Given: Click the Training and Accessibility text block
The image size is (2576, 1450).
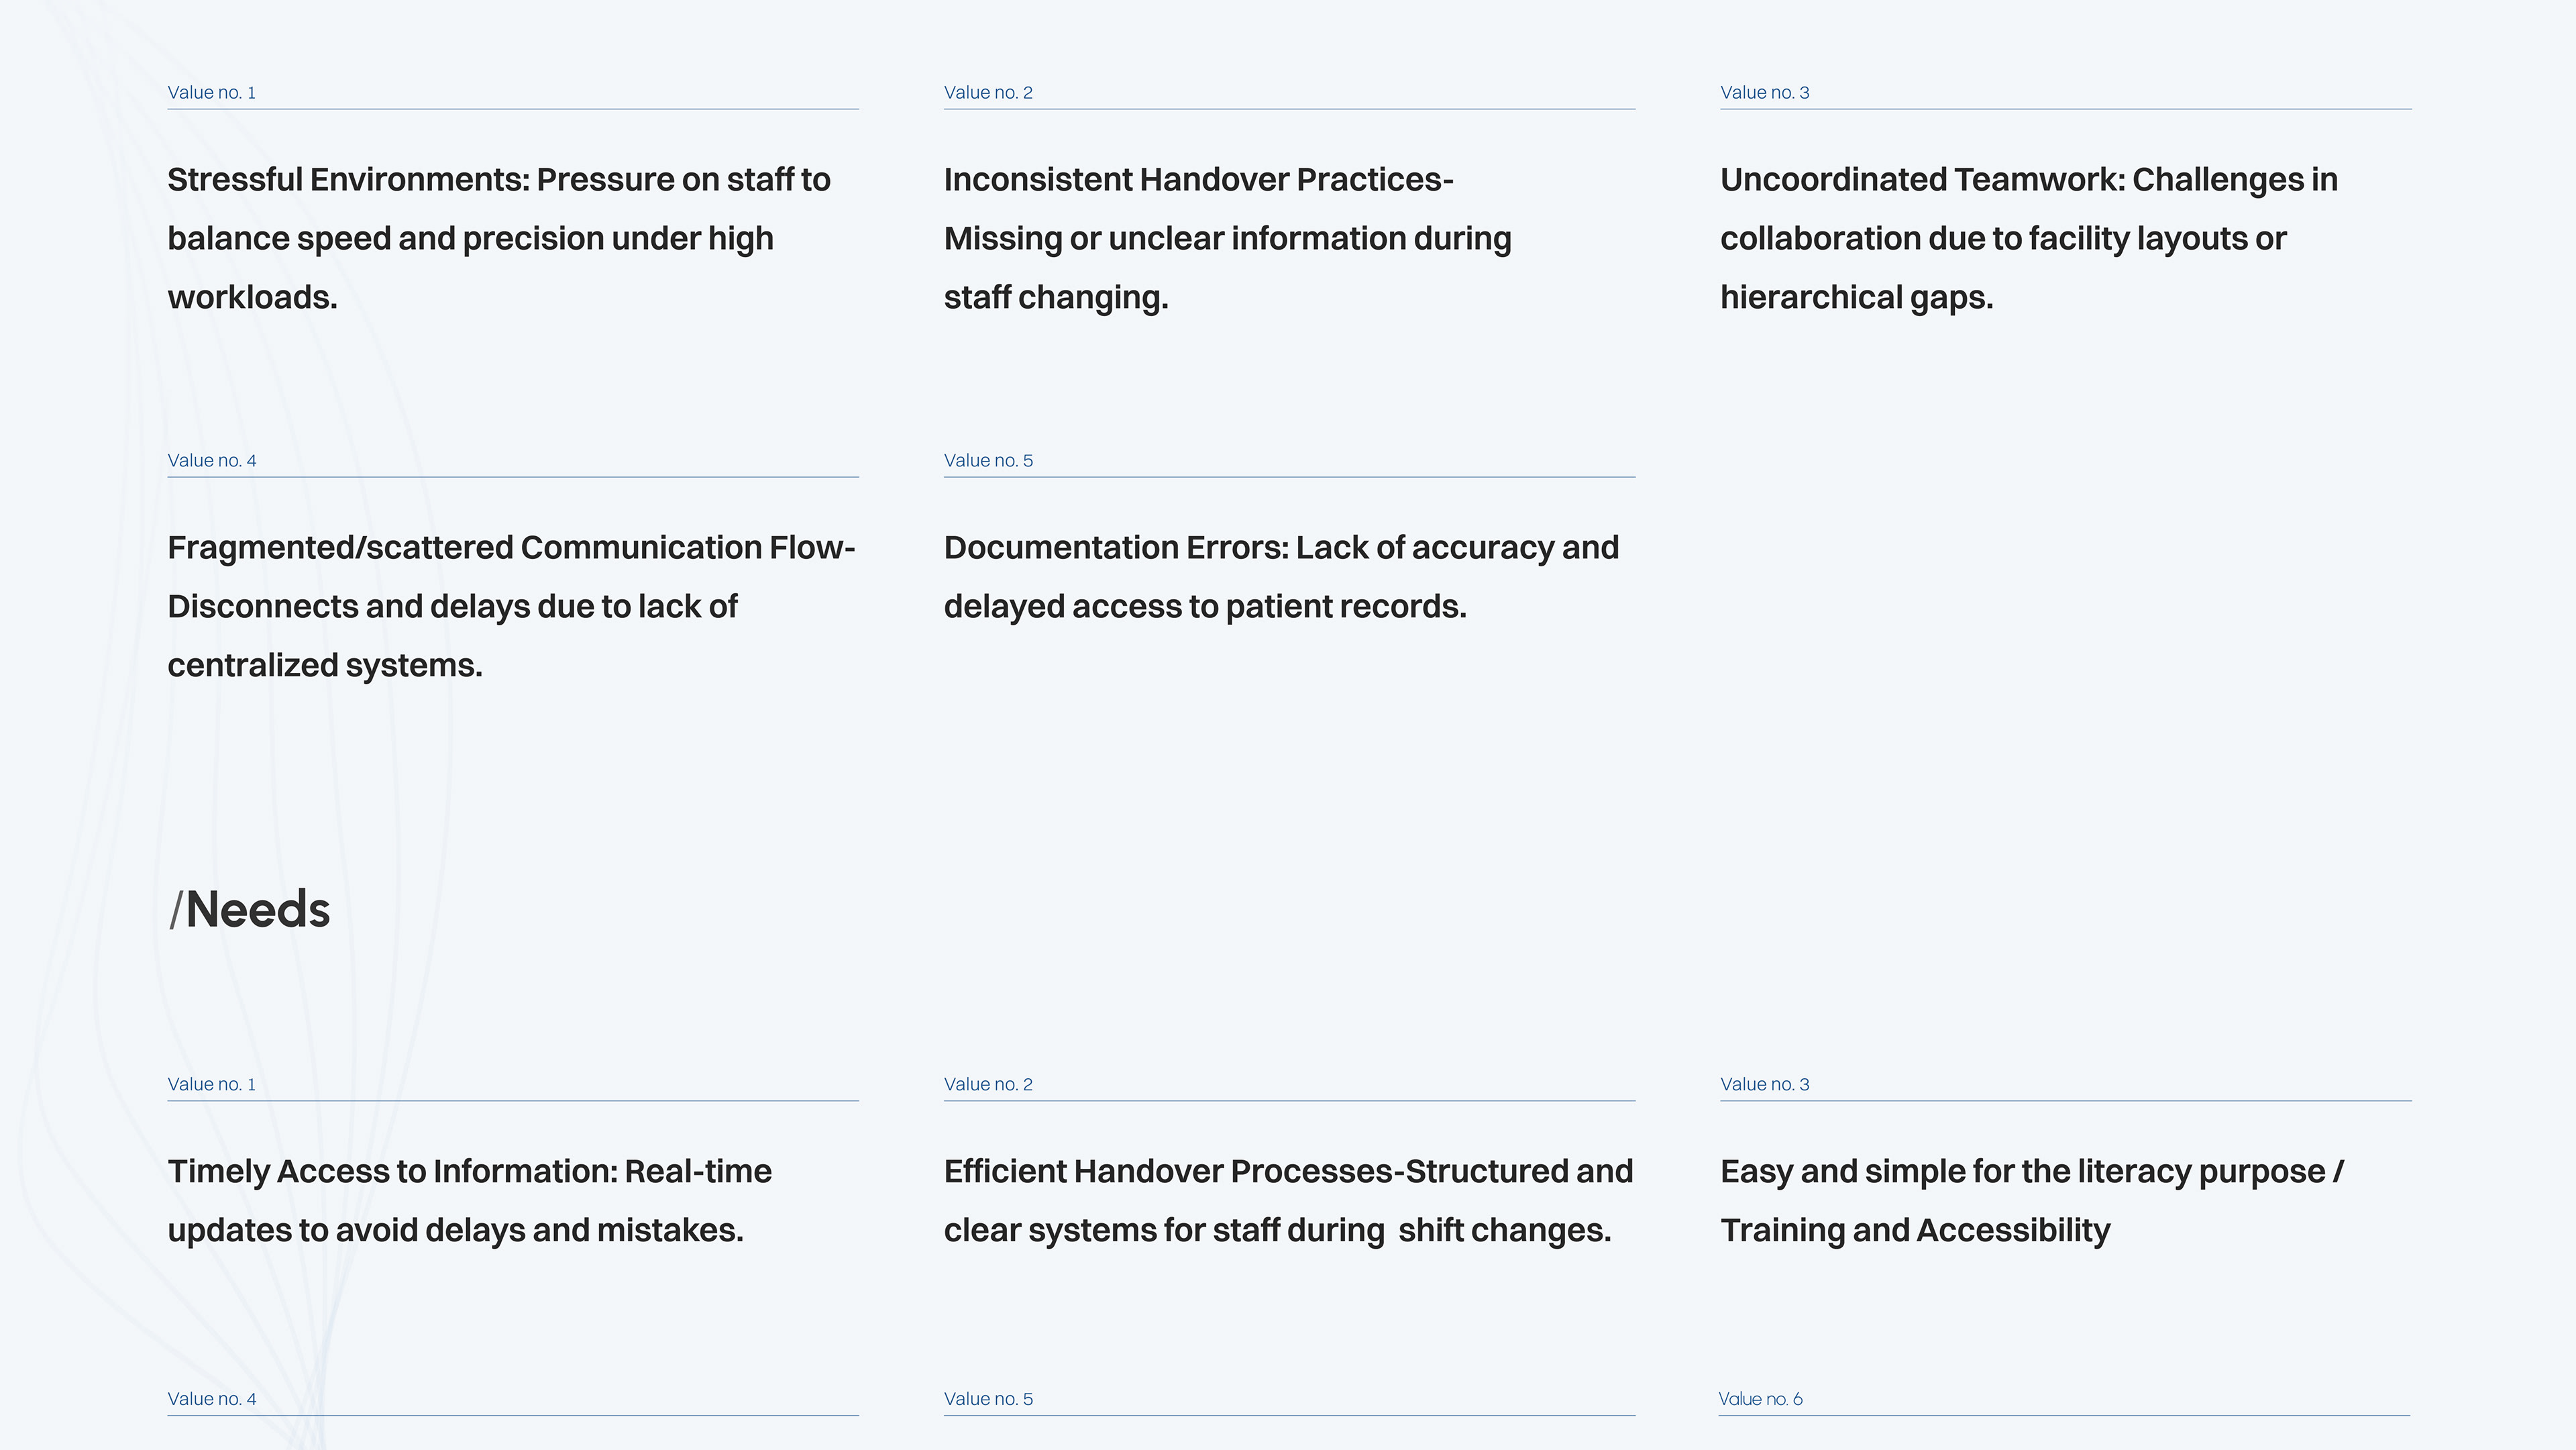Looking at the screenshot, I should 2031,1200.
